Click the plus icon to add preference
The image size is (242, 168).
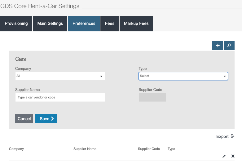tap(218, 46)
